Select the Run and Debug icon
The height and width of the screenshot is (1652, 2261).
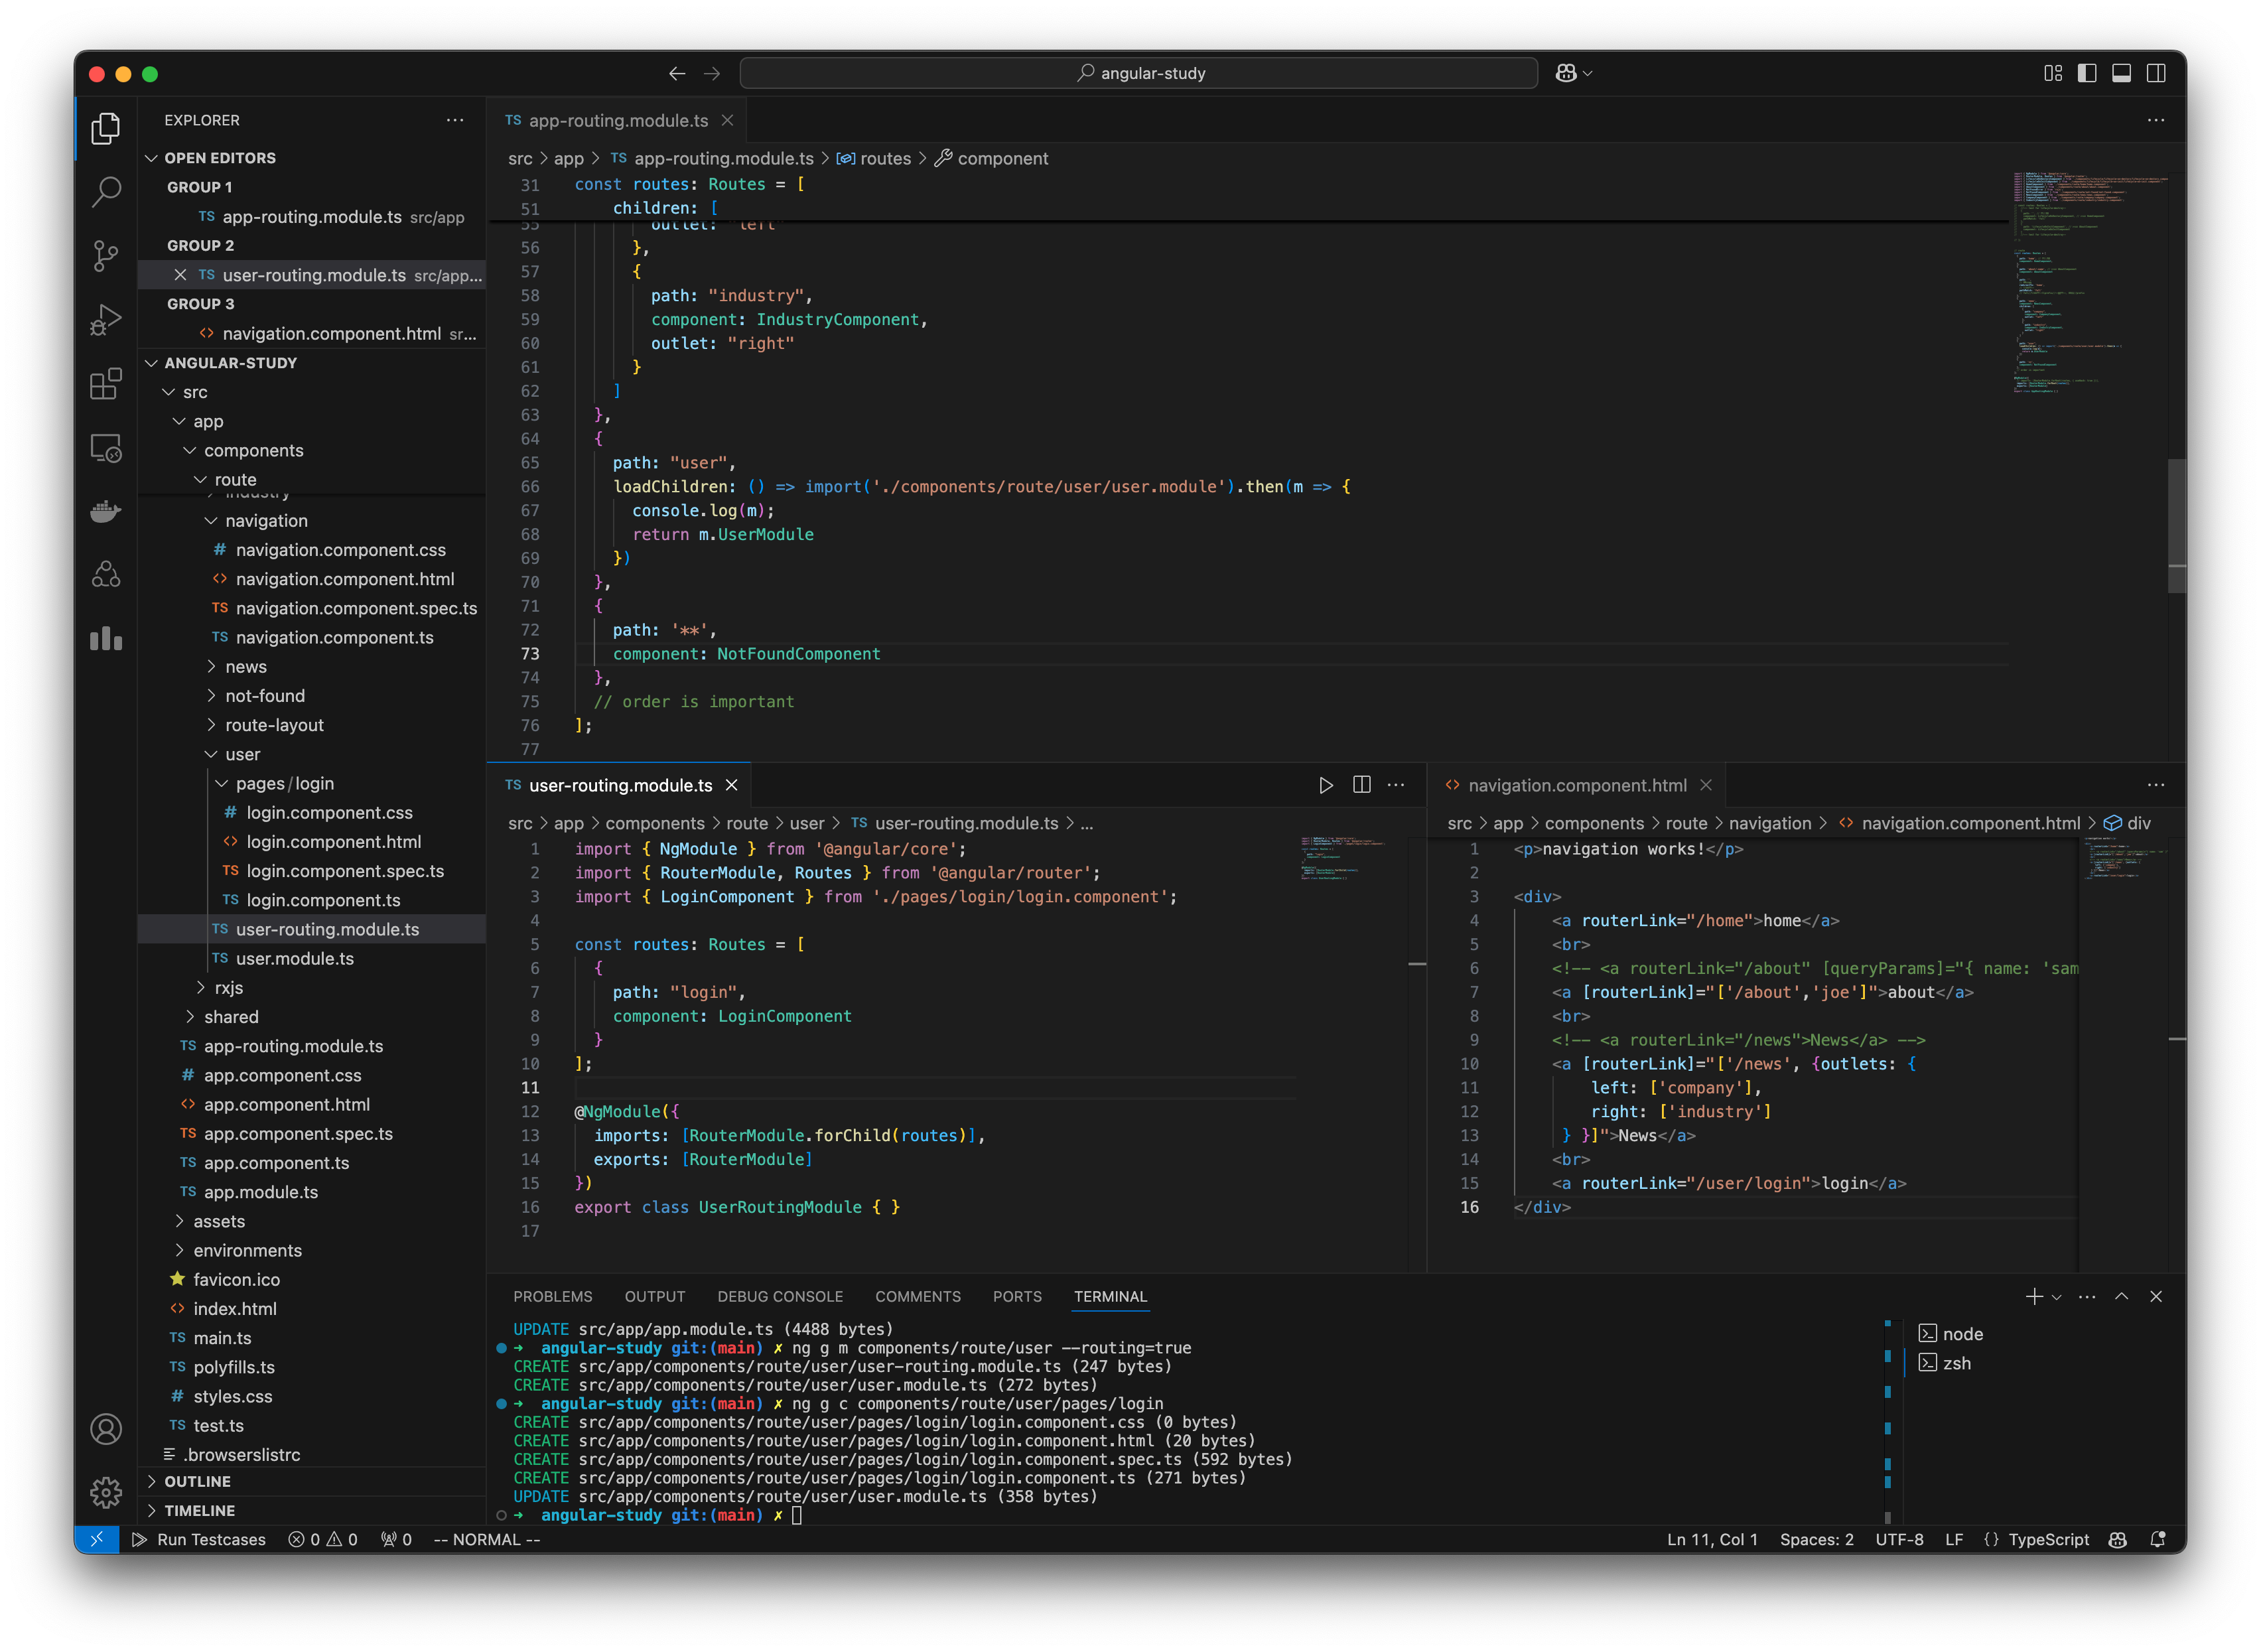coord(106,320)
